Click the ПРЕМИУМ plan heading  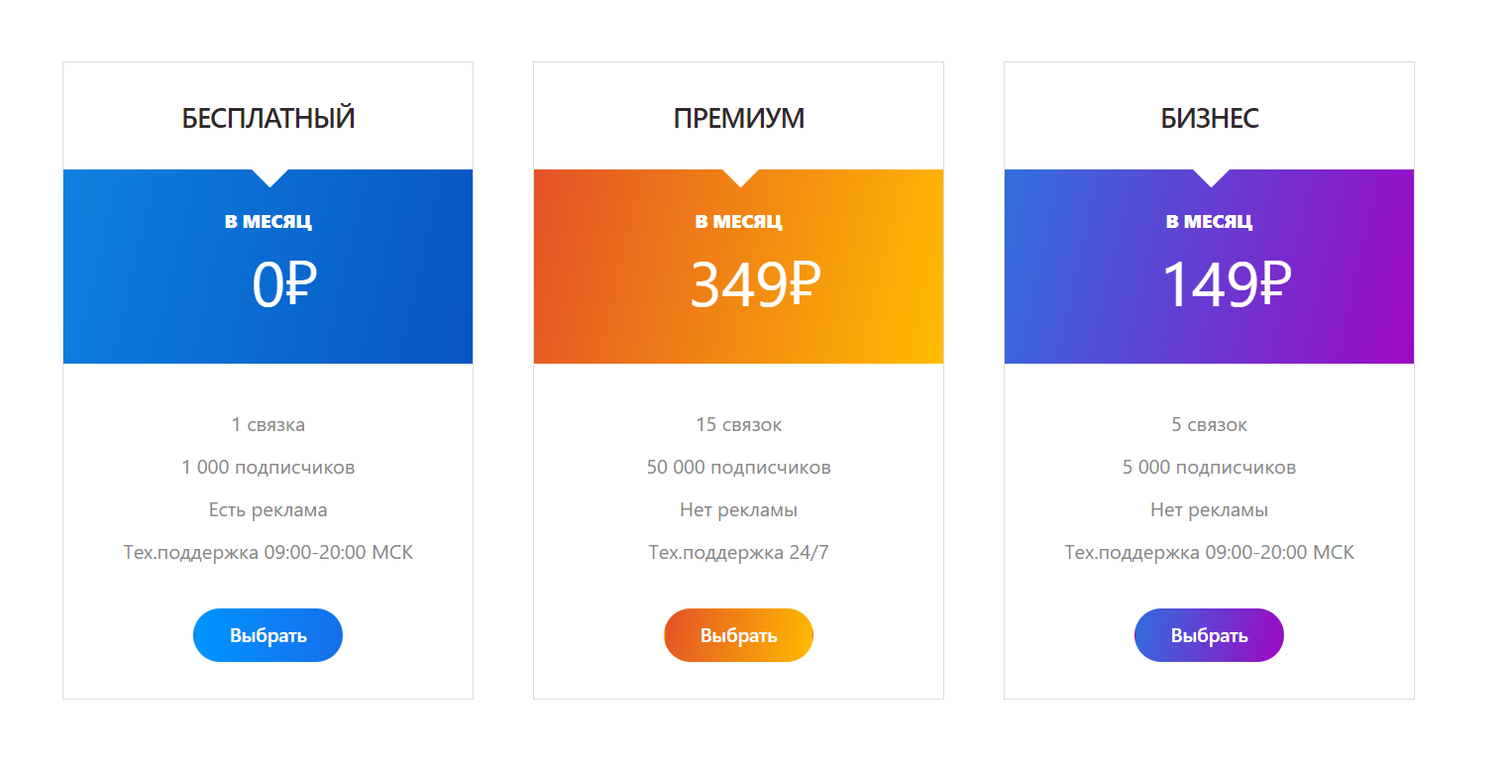pyautogui.click(x=739, y=118)
